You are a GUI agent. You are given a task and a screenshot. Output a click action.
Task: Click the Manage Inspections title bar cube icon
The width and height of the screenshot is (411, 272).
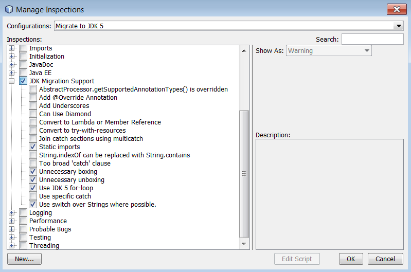click(x=9, y=9)
